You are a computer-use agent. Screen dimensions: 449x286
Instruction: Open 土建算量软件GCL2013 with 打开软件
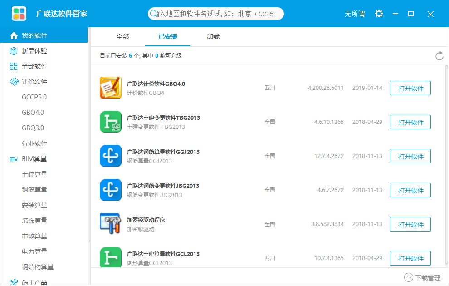coord(410,258)
